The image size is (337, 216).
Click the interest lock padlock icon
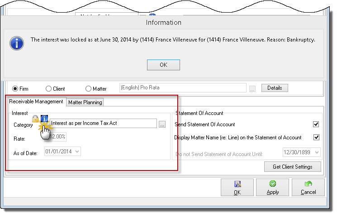(x=35, y=119)
